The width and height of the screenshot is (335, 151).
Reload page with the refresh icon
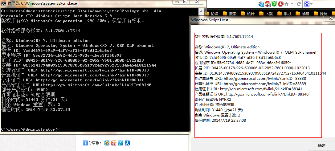click(x=299, y=4)
